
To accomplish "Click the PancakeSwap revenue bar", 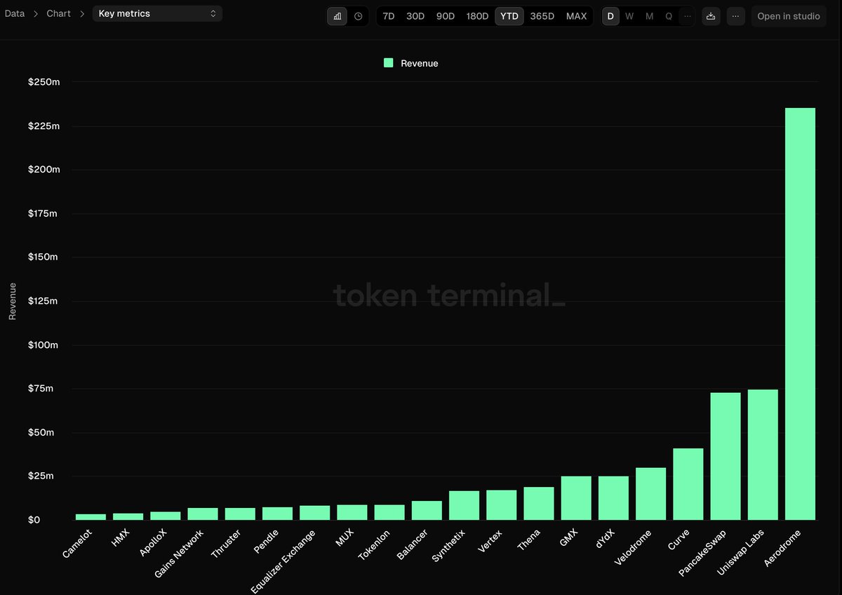I will tap(726, 456).
